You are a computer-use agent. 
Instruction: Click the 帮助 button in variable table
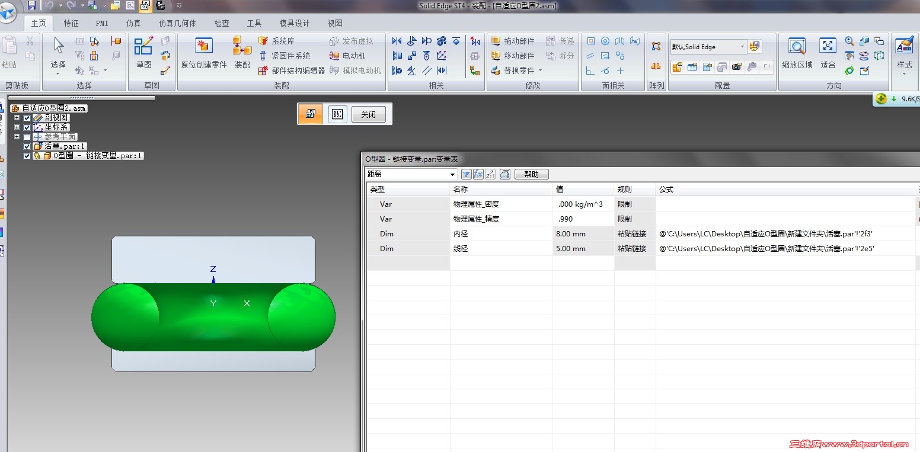click(532, 174)
